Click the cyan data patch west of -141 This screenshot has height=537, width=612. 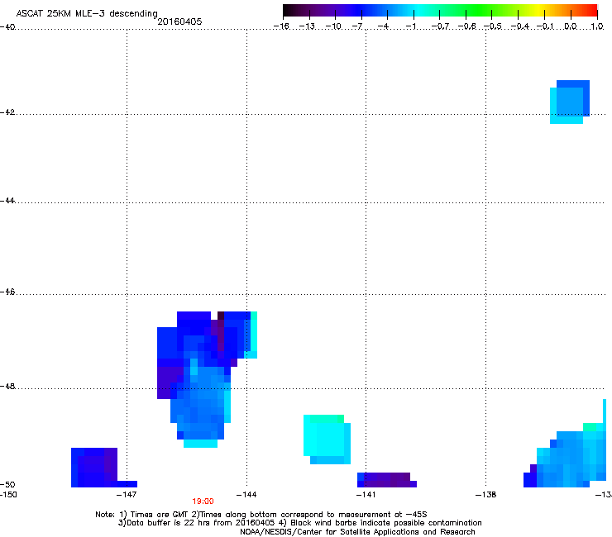click(327, 440)
